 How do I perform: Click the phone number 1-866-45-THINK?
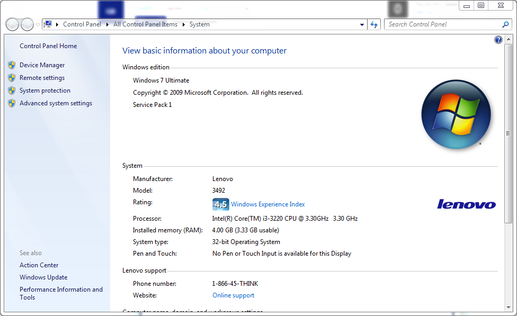click(x=235, y=284)
